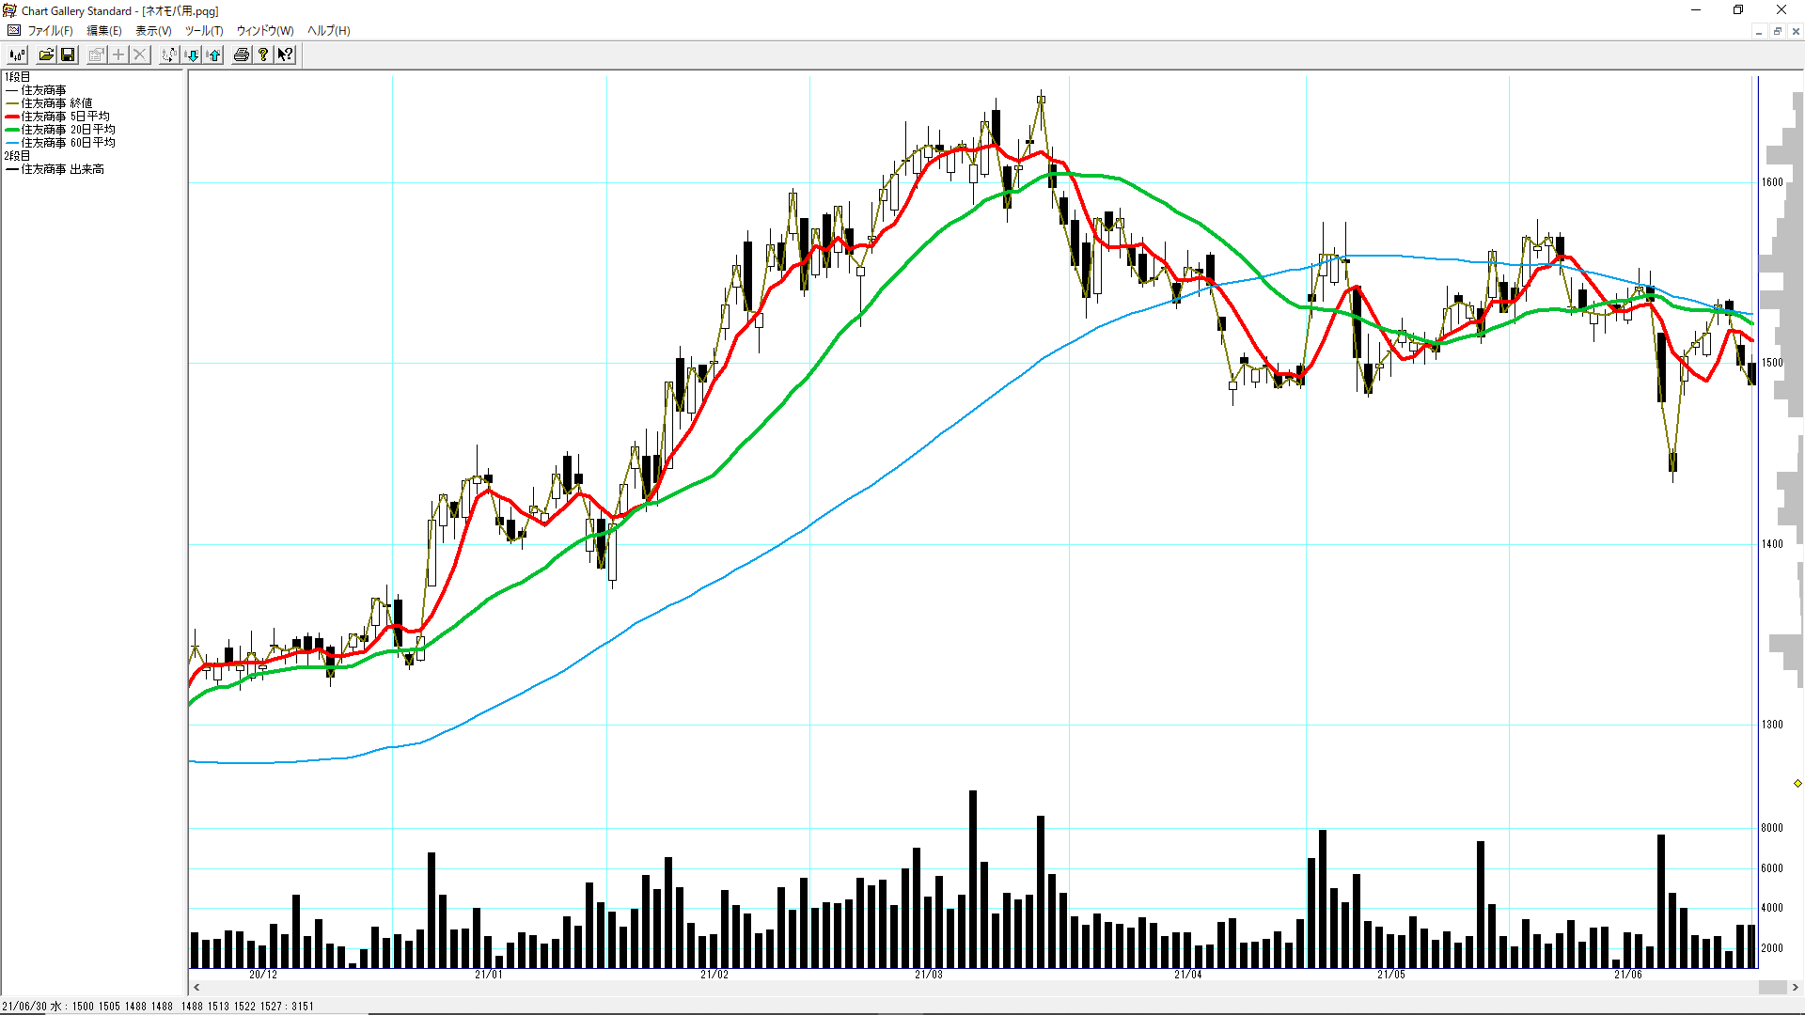Viewport: 1805px width, 1015px height.
Task: Open the ファイル(F) menu
Action: (x=50, y=31)
